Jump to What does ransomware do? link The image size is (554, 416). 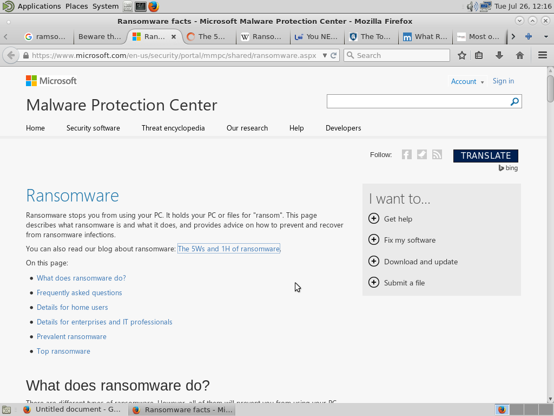pyautogui.click(x=81, y=278)
